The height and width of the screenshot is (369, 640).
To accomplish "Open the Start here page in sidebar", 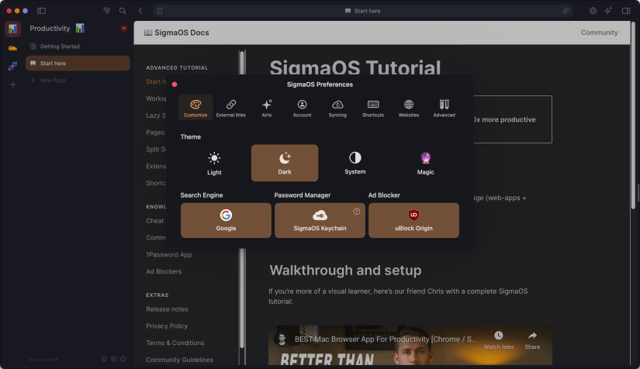I will tap(78, 64).
